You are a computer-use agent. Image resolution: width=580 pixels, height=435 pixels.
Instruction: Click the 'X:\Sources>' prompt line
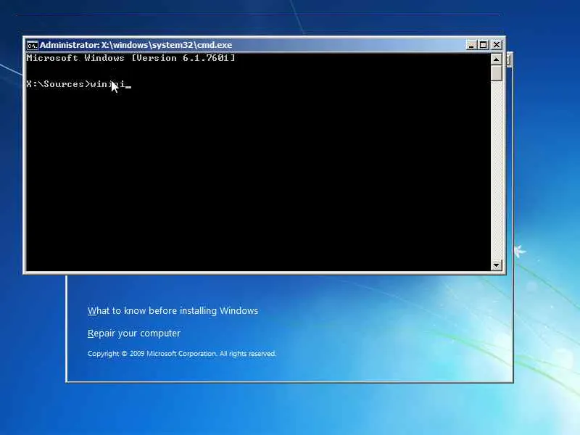click(79, 84)
